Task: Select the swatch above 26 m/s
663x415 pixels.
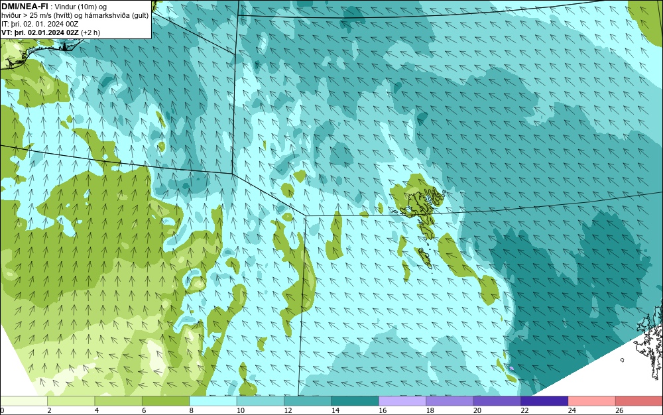Action: (x=639, y=401)
